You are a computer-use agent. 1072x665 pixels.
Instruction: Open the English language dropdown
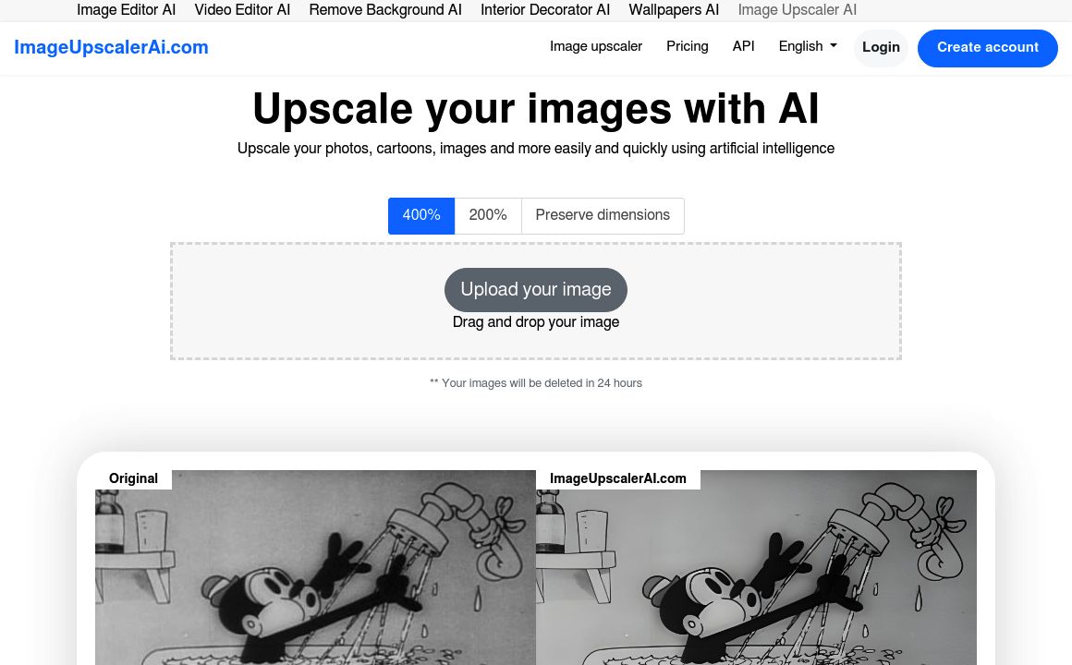[x=807, y=46]
